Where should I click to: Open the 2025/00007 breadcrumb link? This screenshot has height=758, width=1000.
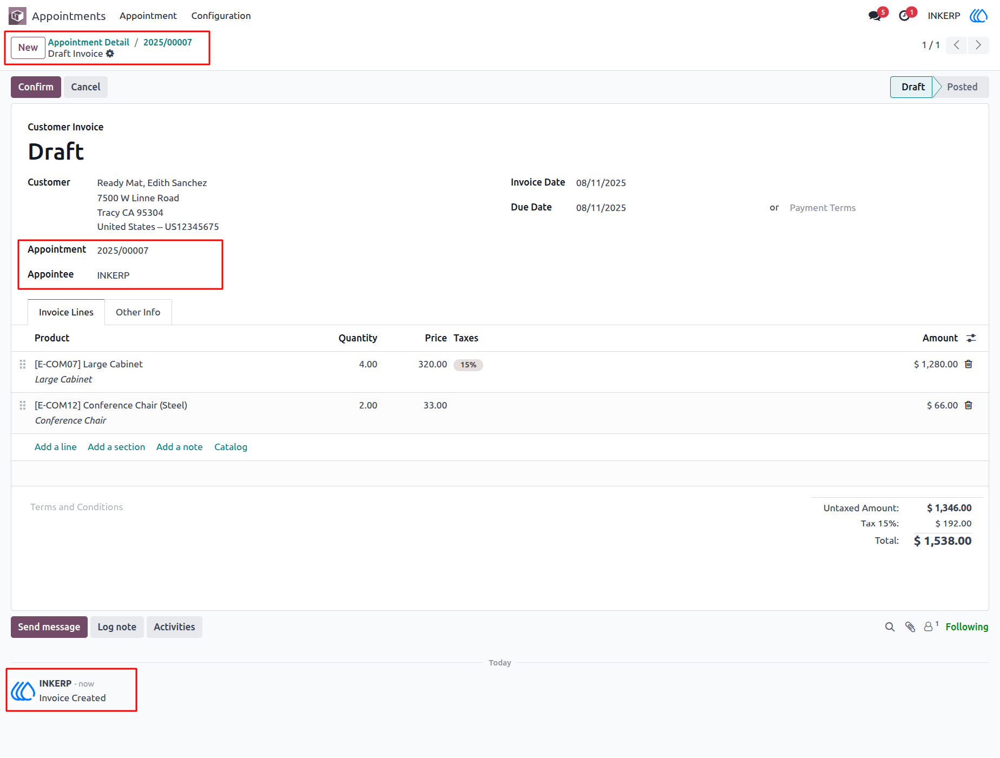click(x=168, y=42)
